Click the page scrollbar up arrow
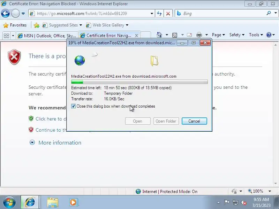Viewport: 279px width, 209px height. (276, 45)
